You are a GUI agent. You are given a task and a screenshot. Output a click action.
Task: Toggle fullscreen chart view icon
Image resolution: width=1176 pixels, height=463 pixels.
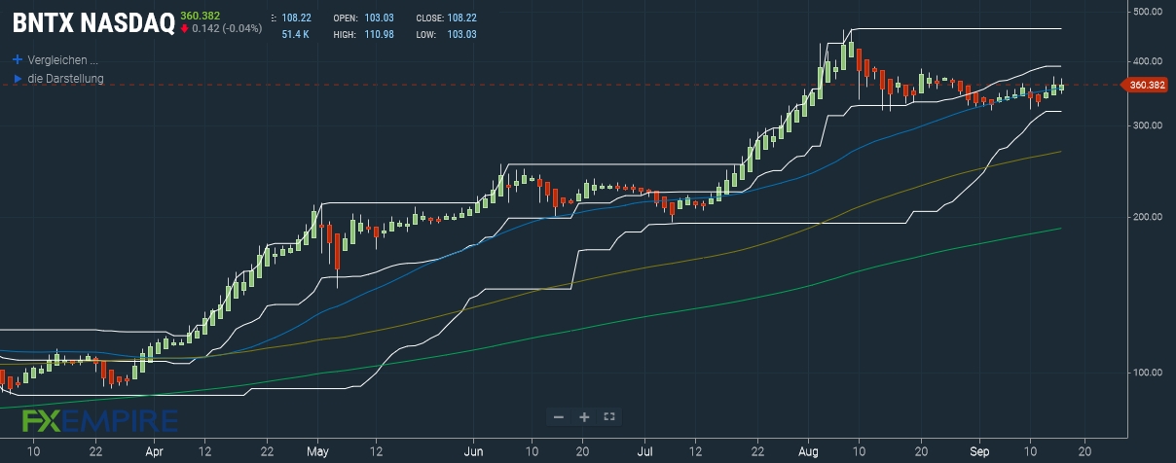(x=609, y=416)
